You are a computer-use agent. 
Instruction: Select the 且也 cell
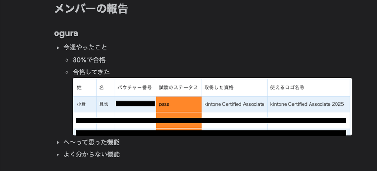[x=106, y=104]
